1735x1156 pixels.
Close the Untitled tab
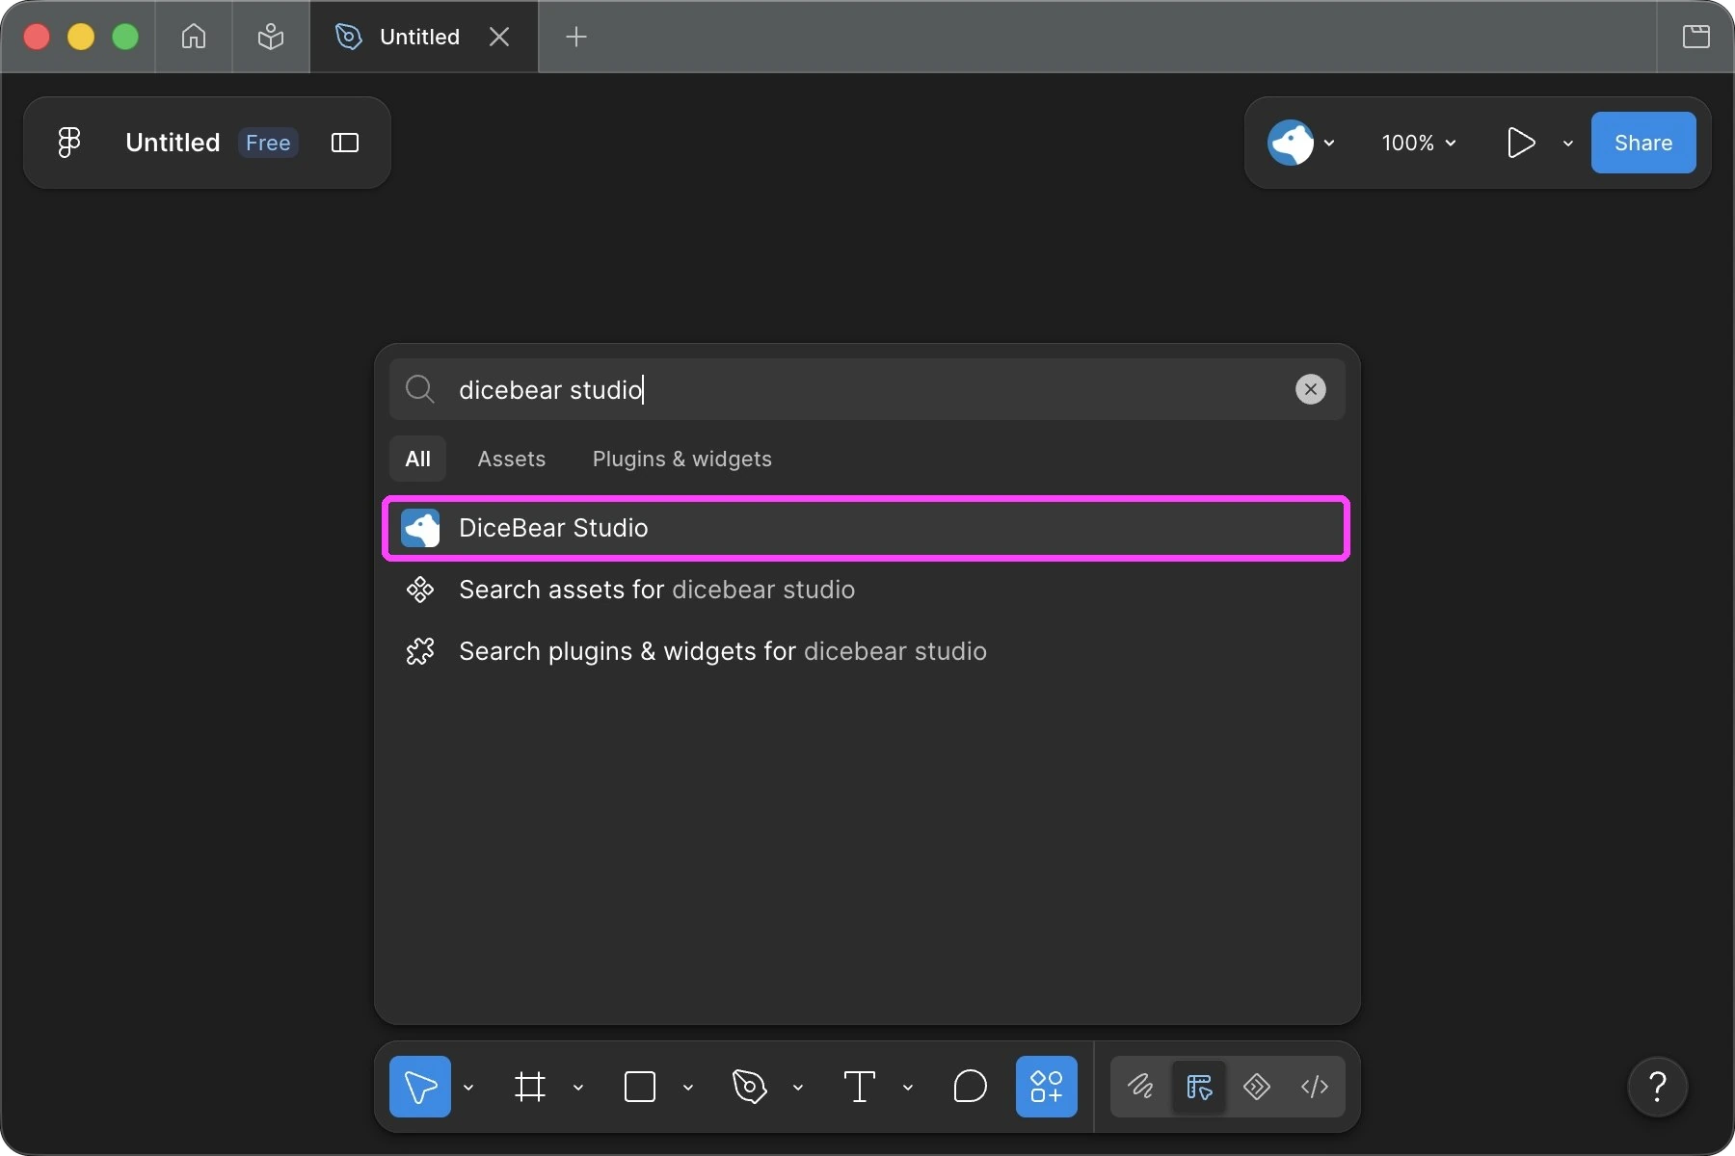pyautogui.click(x=499, y=37)
